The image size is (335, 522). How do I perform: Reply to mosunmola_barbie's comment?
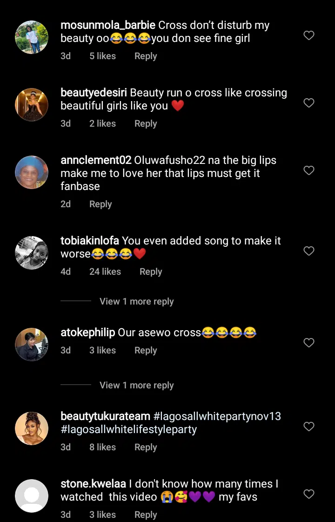pyautogui.click(x=146, y=56)
